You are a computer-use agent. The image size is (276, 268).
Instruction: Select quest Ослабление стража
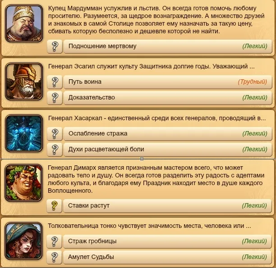[x=168, y=134]
